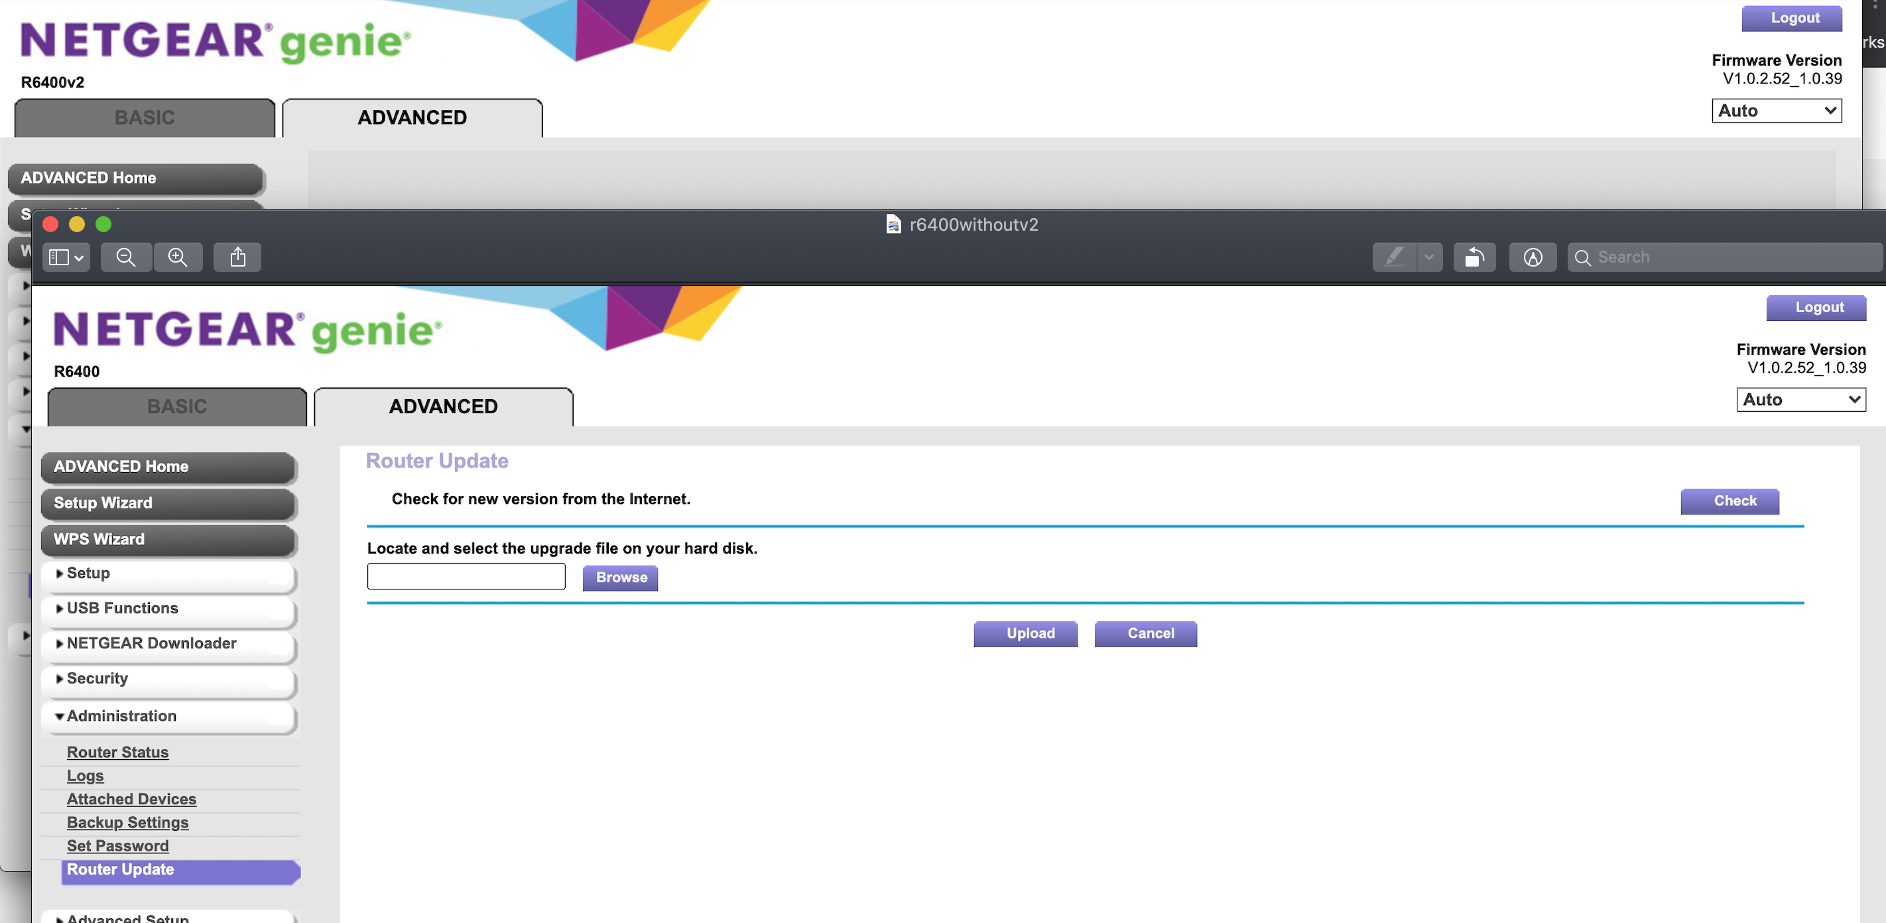The width and height of the screenshot is (1886, 923).
Task: Select the highlight pen tool
Action: coord(1396,257)
